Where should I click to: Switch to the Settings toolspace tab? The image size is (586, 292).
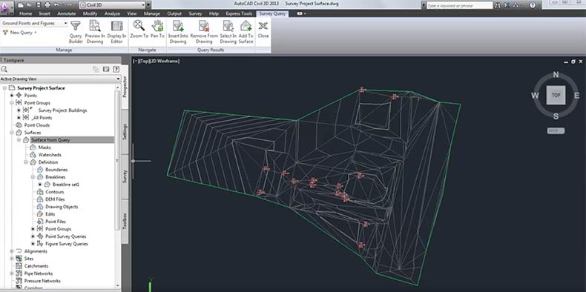pyautogui.click(x=125, y=132)
